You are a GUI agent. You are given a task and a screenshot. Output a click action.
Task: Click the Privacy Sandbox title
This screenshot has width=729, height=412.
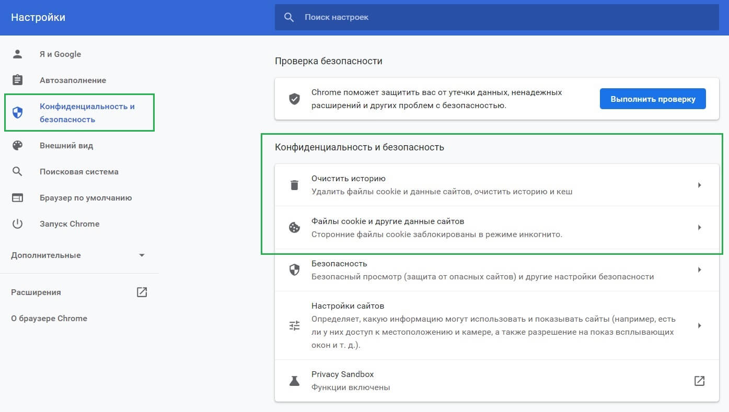click(343, 374)
